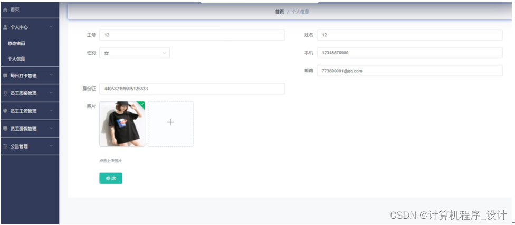Click the plus icon to add photo
This screenshot has width=515, height=225.
[x=170, y=122]
